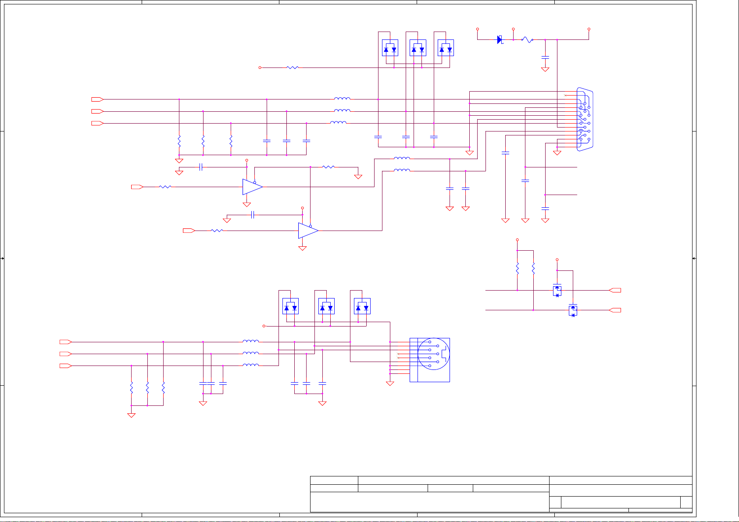
Task: Select the right pull-up resistor above the MOSFETs
Action: (533, 268)
